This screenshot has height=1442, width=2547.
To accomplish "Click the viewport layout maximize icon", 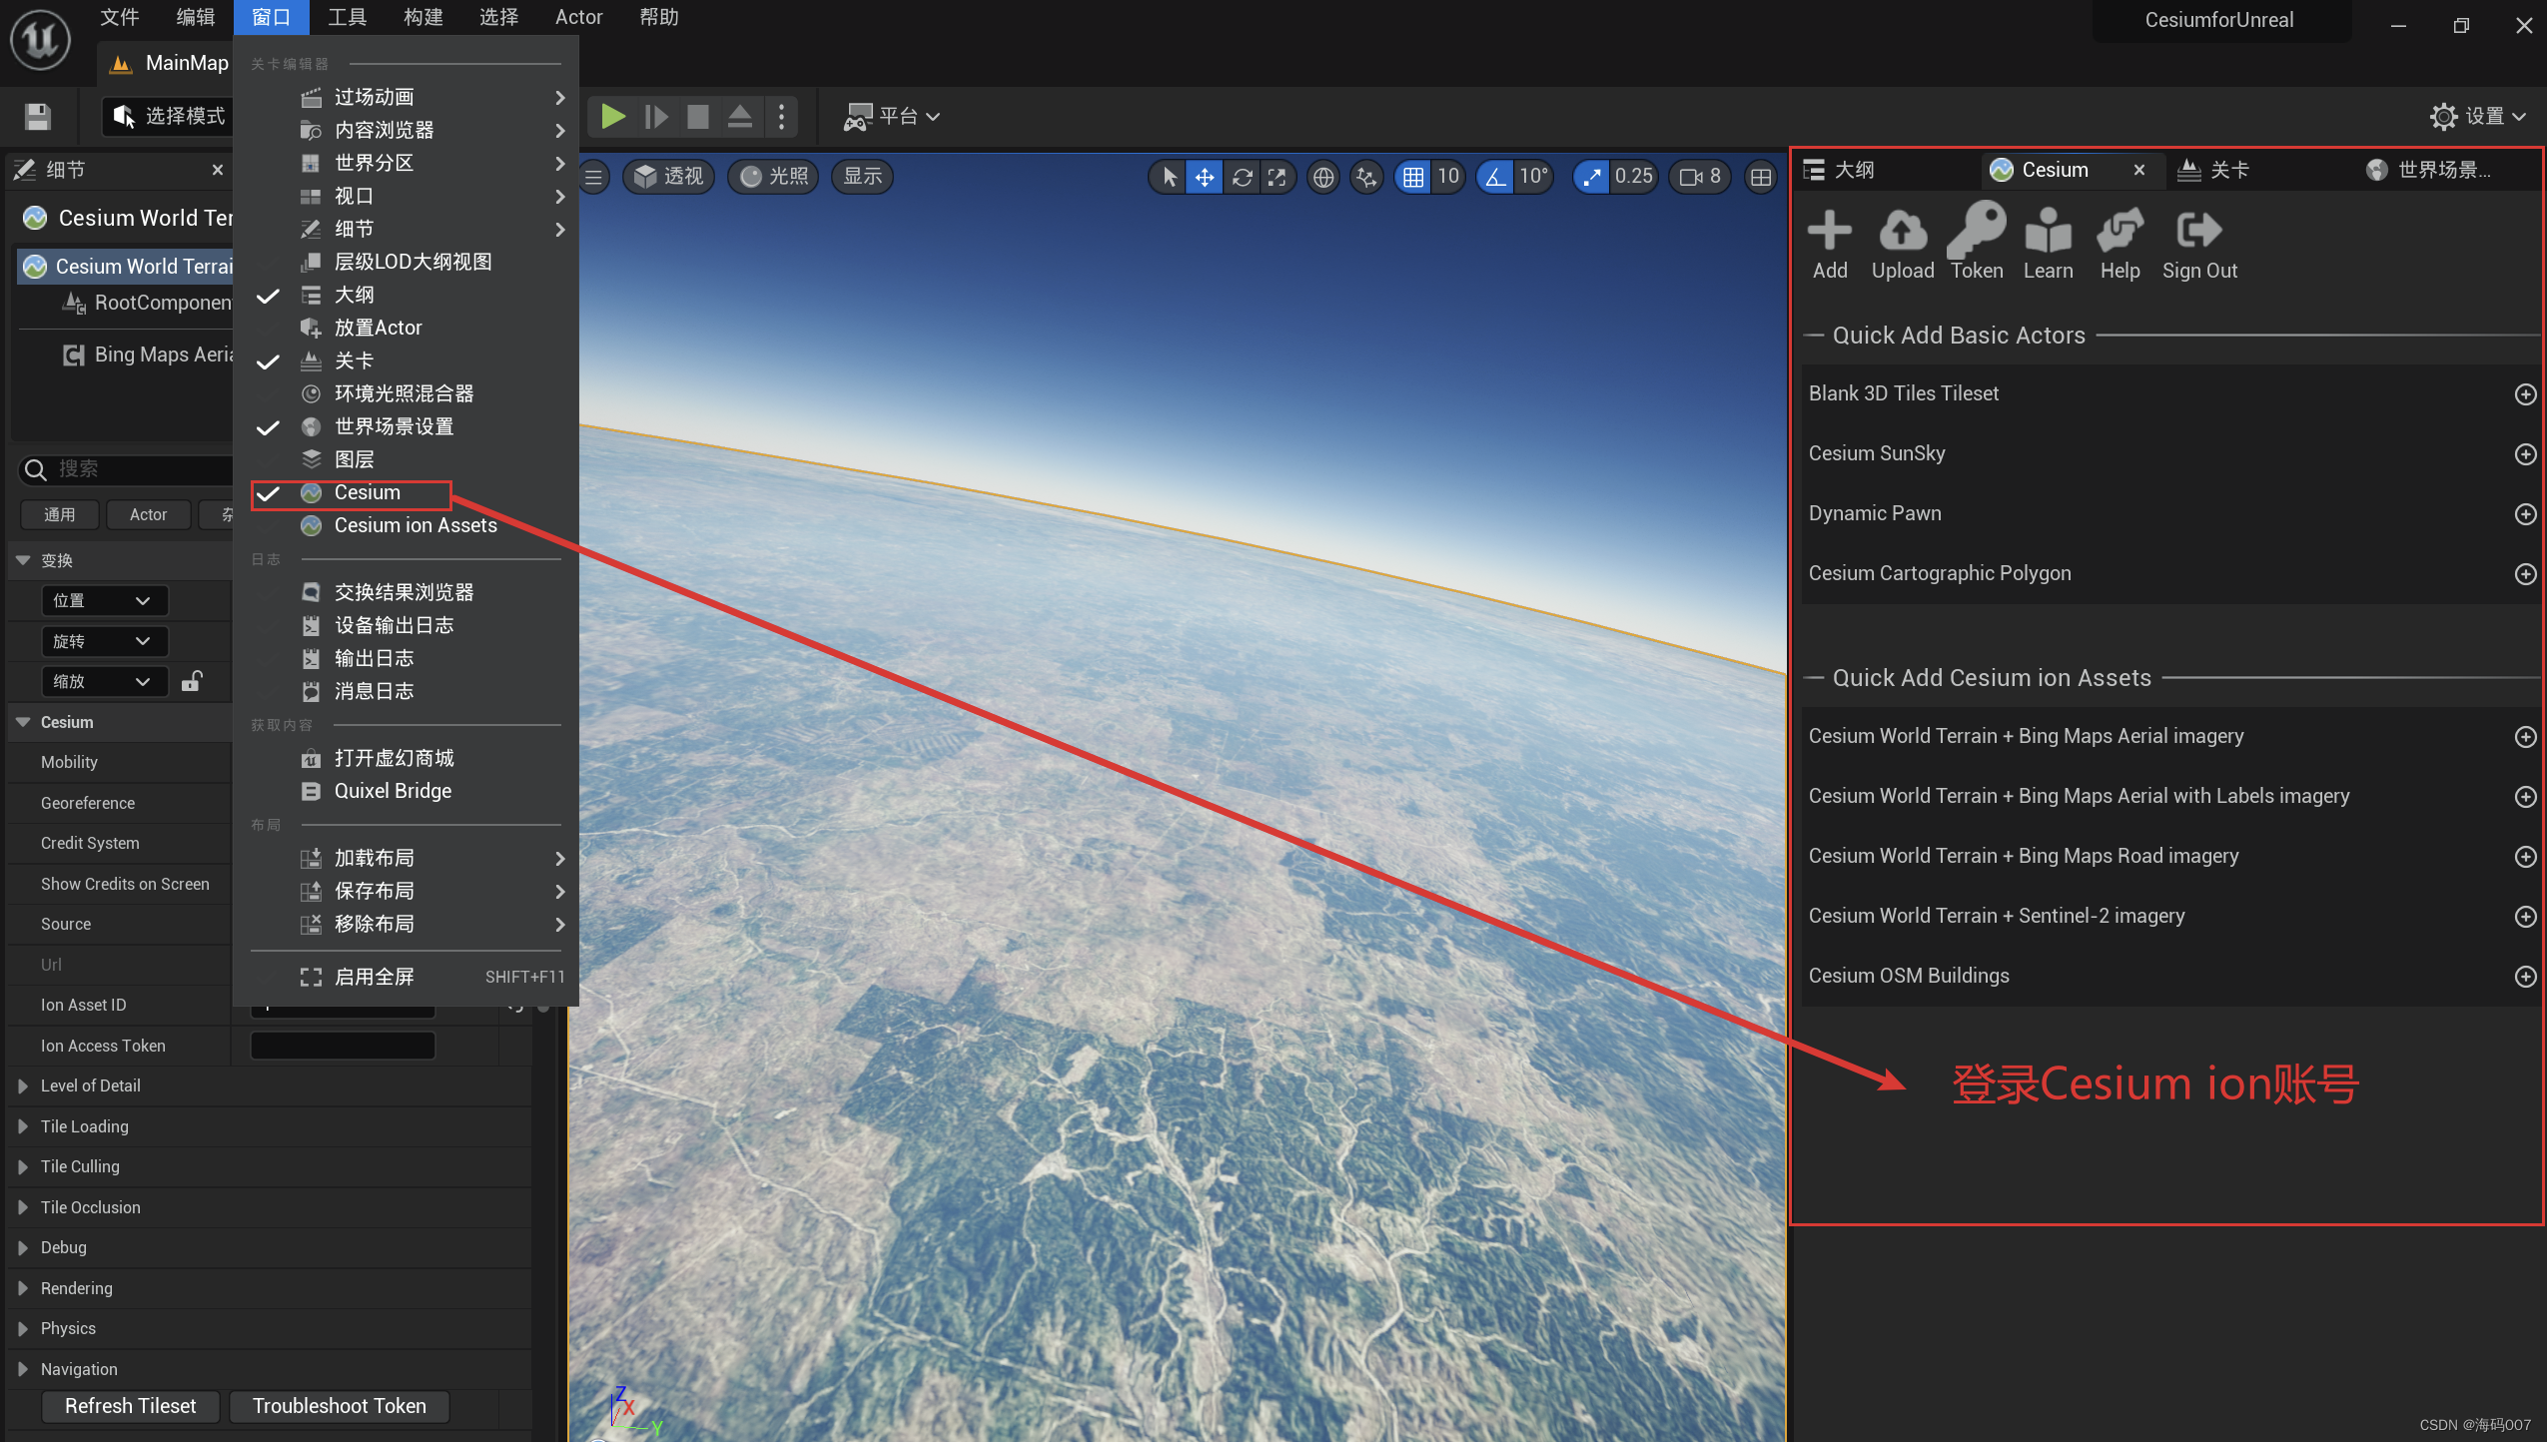I will coord(1760,177).
